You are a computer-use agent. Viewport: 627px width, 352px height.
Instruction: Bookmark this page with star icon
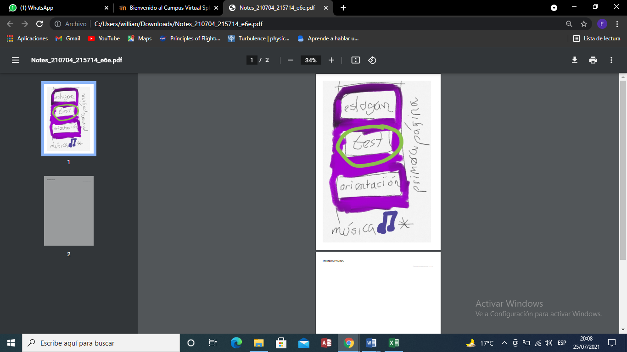pyautogui.click(x=584, y=24)
